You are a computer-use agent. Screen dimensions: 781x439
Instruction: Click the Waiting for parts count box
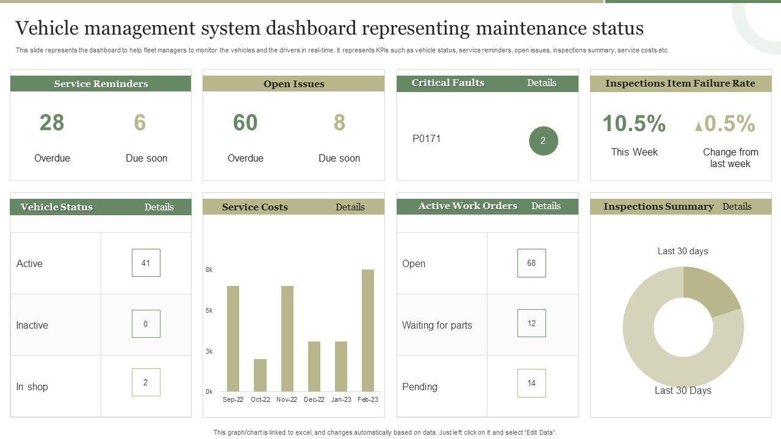[x=531, y=323]
